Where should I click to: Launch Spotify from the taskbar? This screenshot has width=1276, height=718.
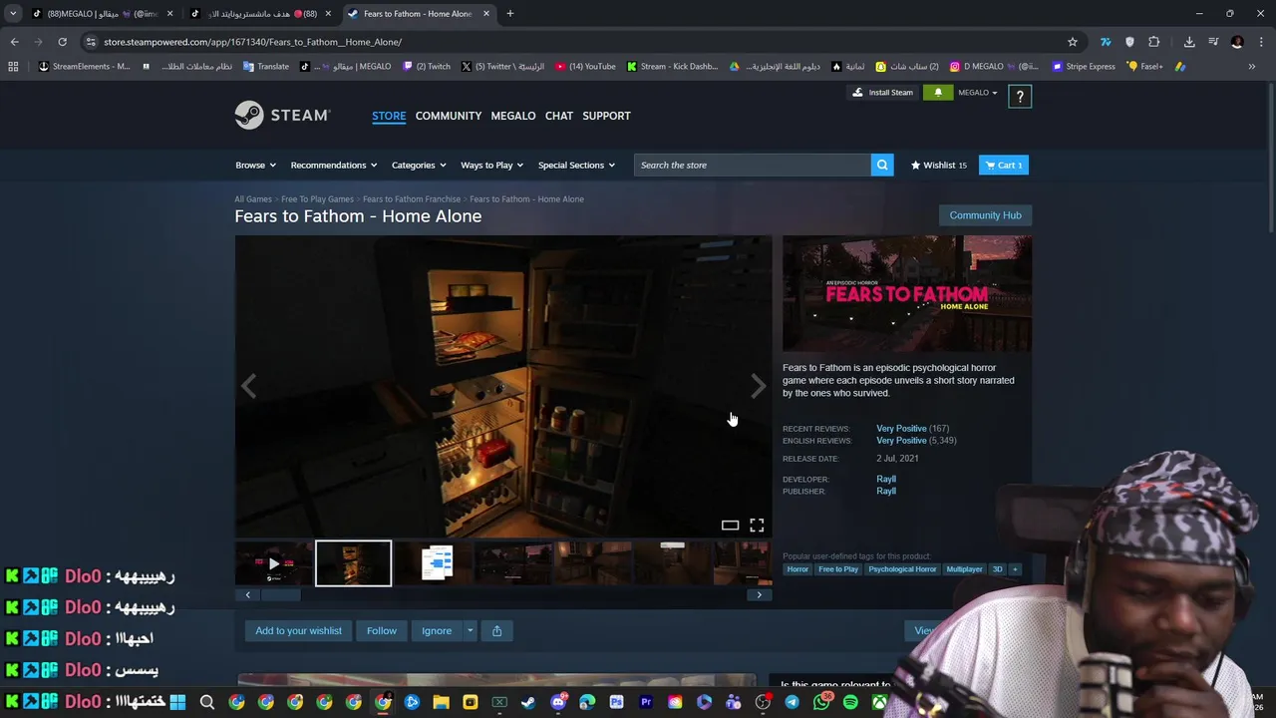pyautogui.click(x=850, y=702)
